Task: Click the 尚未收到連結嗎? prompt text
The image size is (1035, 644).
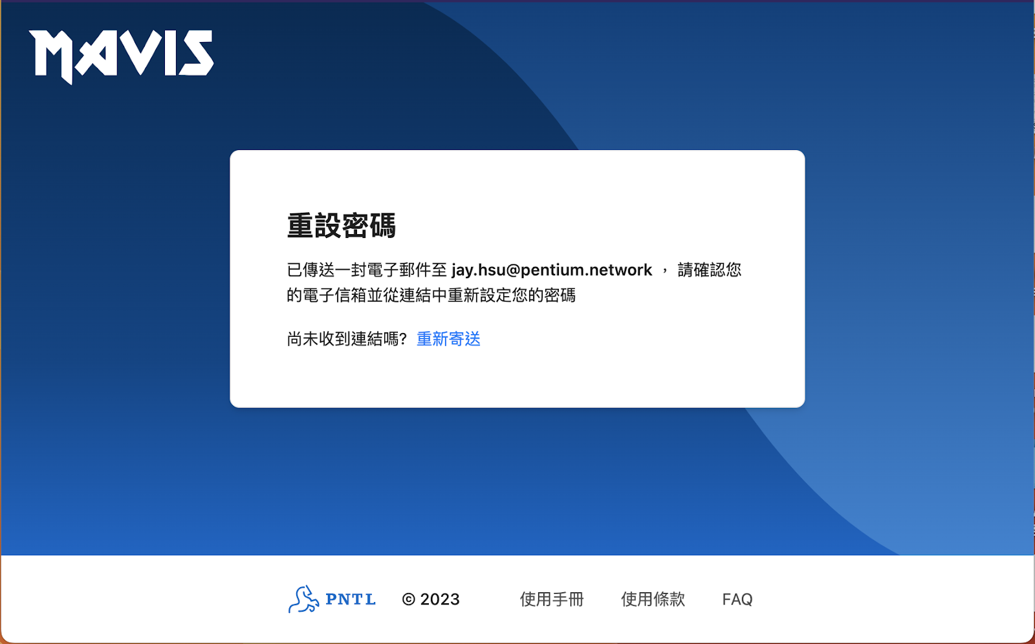Action: (347, 339)
